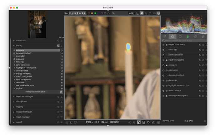
Task: Open the demosaic module header
Action: pos(173,81)
